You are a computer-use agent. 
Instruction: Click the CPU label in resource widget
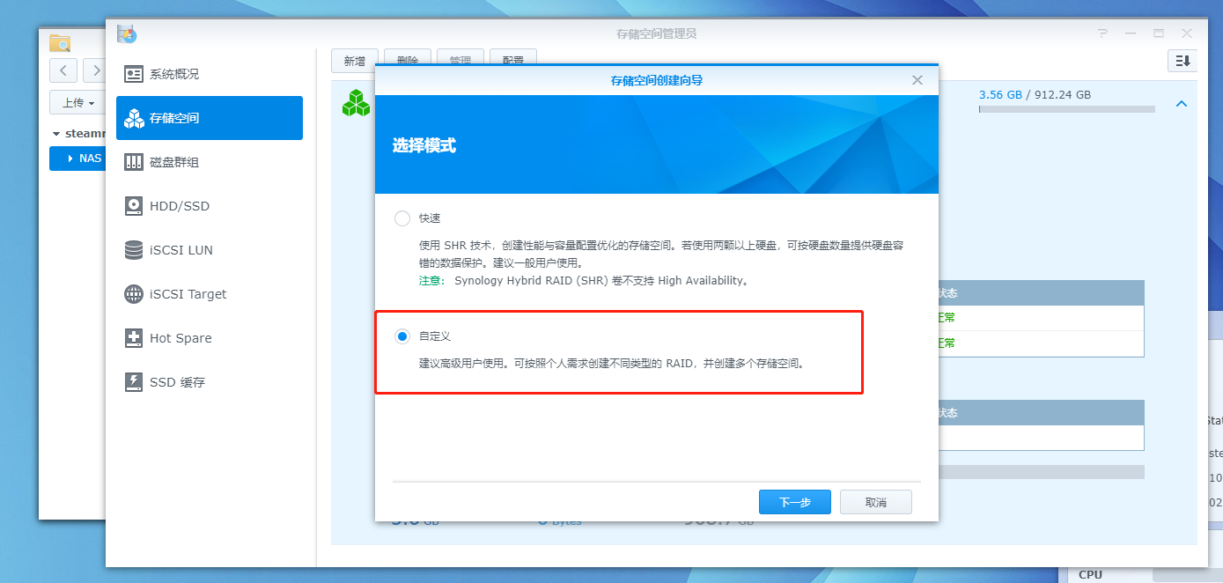(x=1090, y=574)
